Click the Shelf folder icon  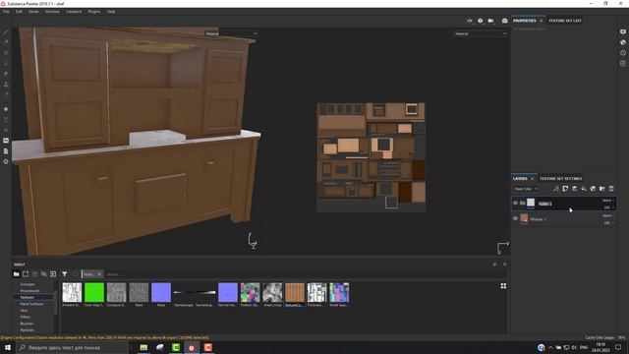point(16,274)
